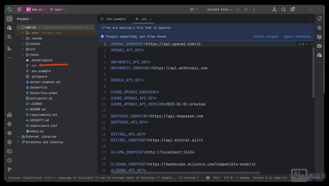
Task: Expand the External Libraries node
Action: click(18, 137)
